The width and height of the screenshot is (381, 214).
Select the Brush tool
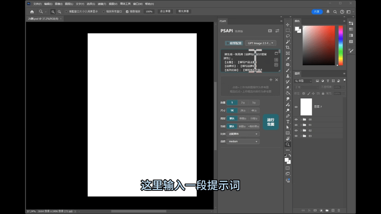[x=288, y=70]
